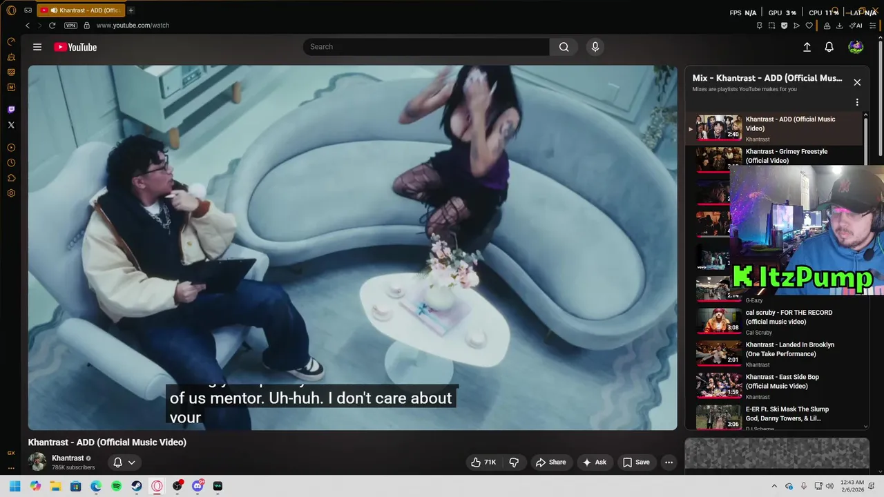This screenshot has height=497, width=884.
Task: Take a snapshot with toolbar capture icon
Action: [x=771, y=26]
